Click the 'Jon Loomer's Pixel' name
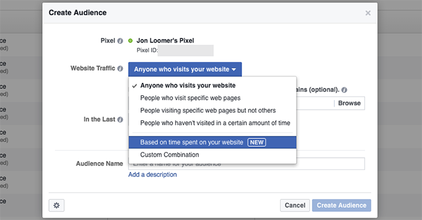The height and width of the screenshot is (220, 422). [x=165, y=41]
